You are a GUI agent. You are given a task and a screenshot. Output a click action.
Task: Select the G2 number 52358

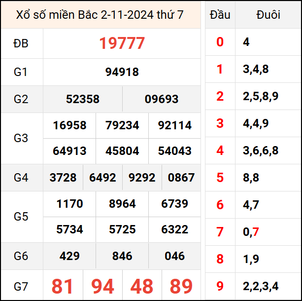[x=83, y=99]
